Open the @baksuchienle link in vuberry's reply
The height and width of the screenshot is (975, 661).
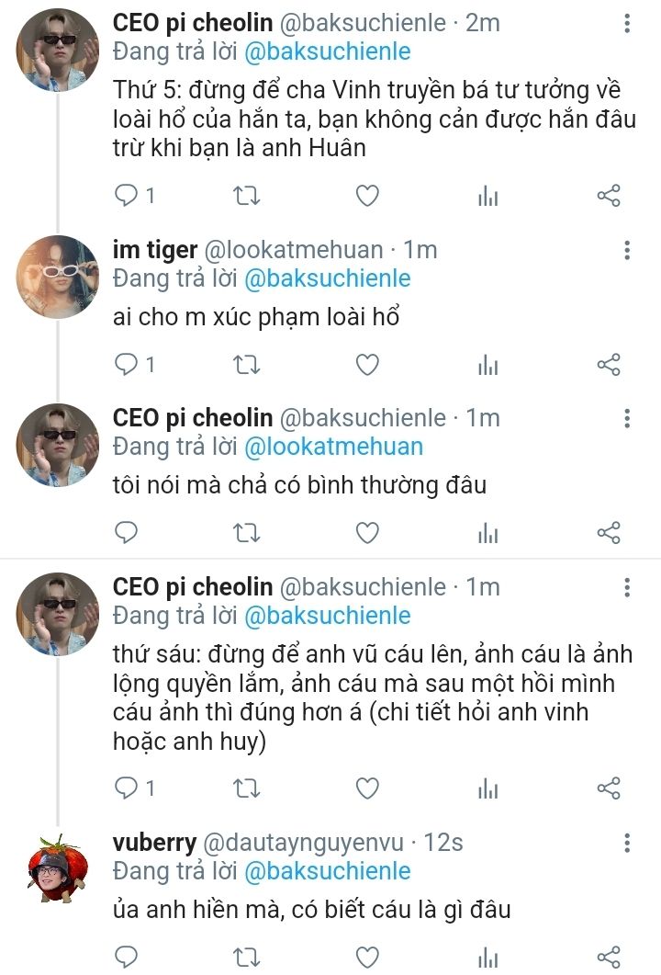327,870
